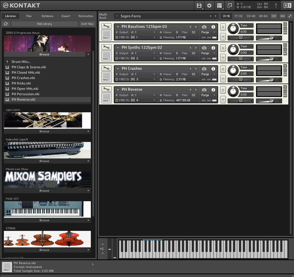Open wrench edit mode for PH Crashes
294x277 pixels.
pyautogui.click(x=106, y=68)
